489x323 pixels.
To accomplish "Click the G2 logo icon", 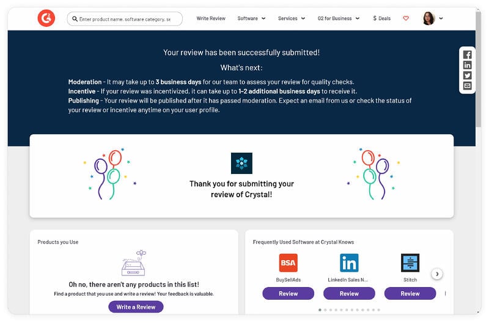I will 46,18.
